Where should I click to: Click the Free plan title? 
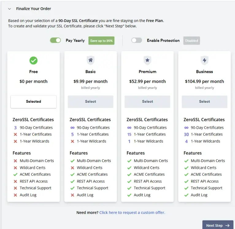click(33, 72)
